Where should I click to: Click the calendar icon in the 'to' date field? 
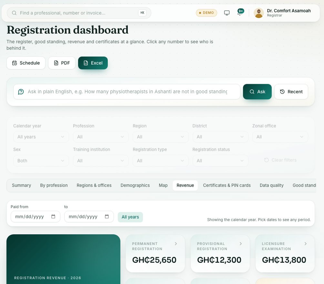click(x=107, y=217)
